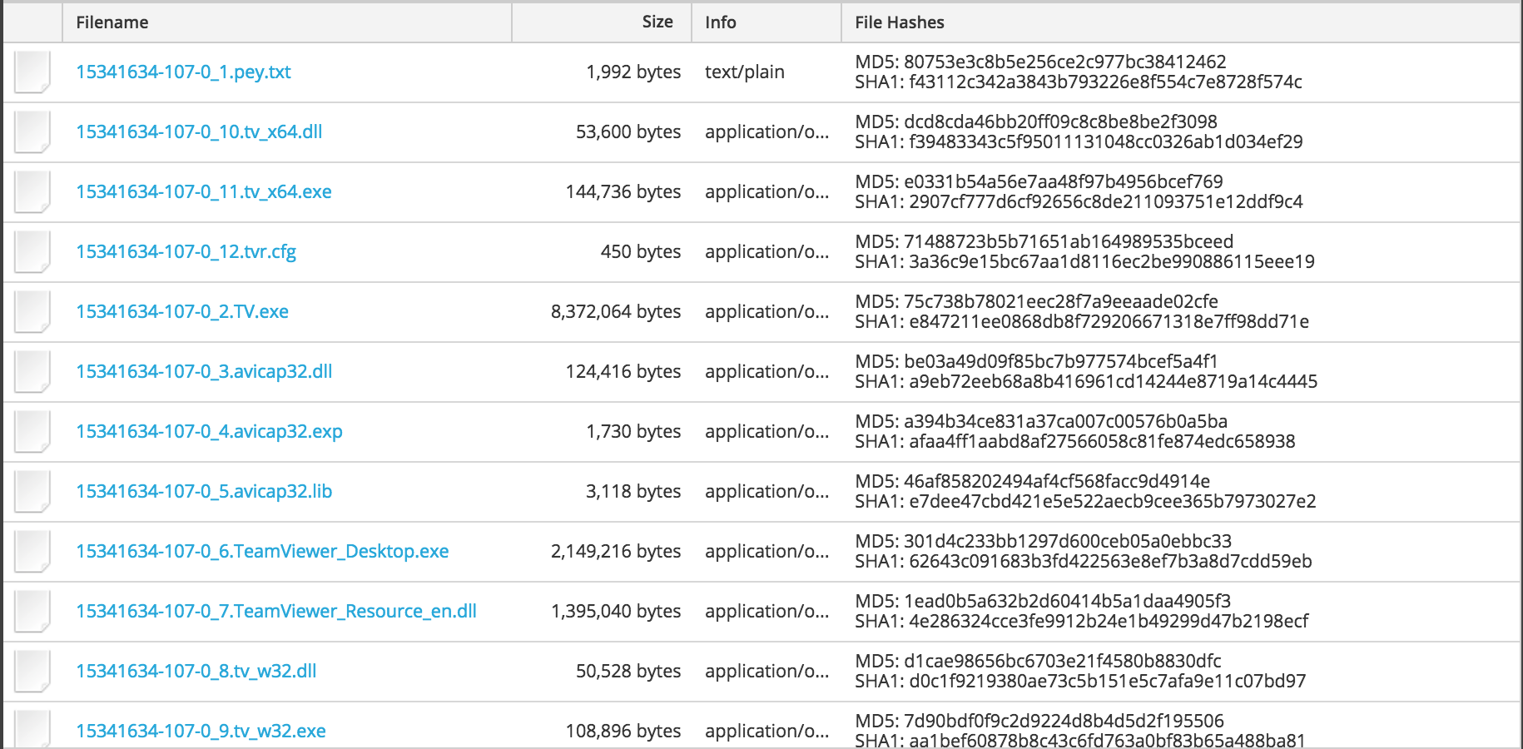This screenshot has height=749, width=1523.
Task: Open the 15341634-107-0_4.avicap32.exp link
Action: pyautogui.click(x=209, y=432)
